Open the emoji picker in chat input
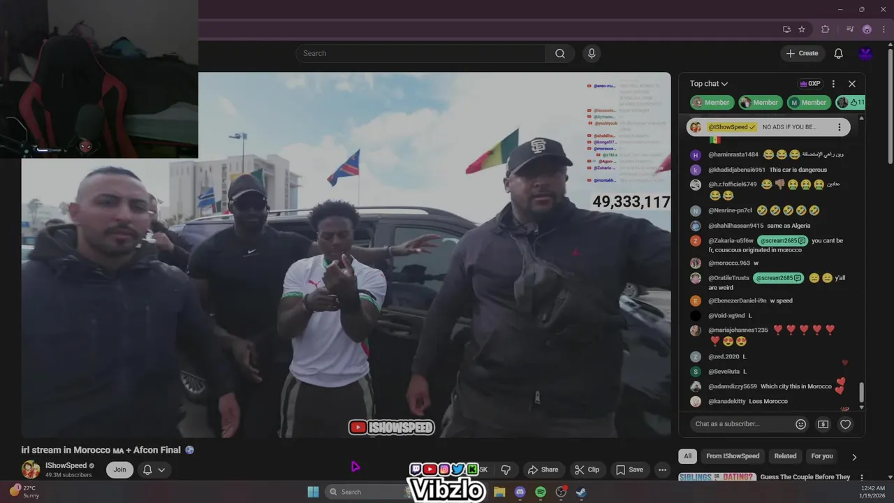 (801, 424)
